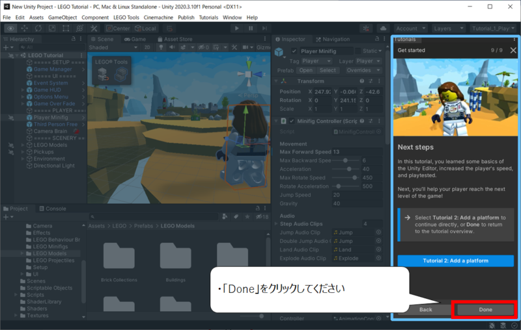Toggle scene lighting bulb icon
Viewport: 521px width, 330px height.
(161, 47)
